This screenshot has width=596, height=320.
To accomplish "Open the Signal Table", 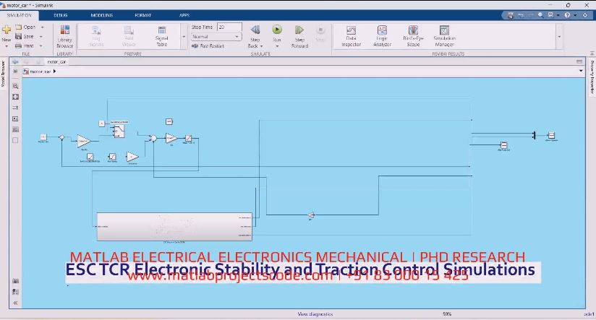I will (x=161, y=35).
